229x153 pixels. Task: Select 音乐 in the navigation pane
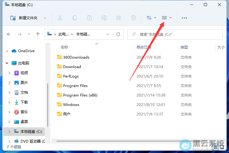(x=24, y=112)
